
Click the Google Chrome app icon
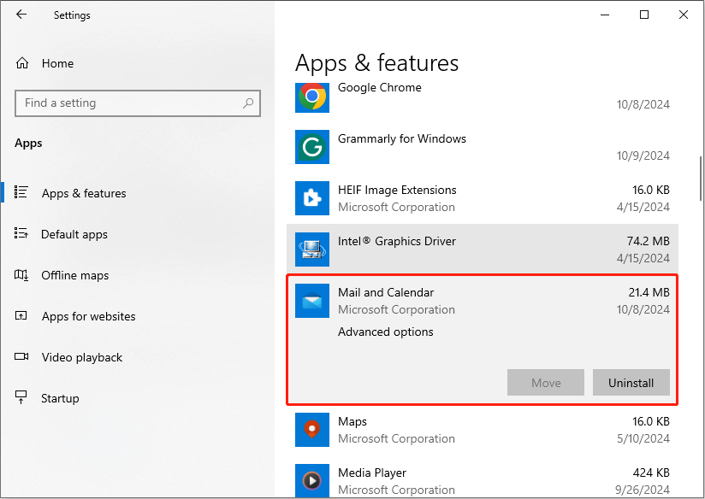tap(312, 96)
